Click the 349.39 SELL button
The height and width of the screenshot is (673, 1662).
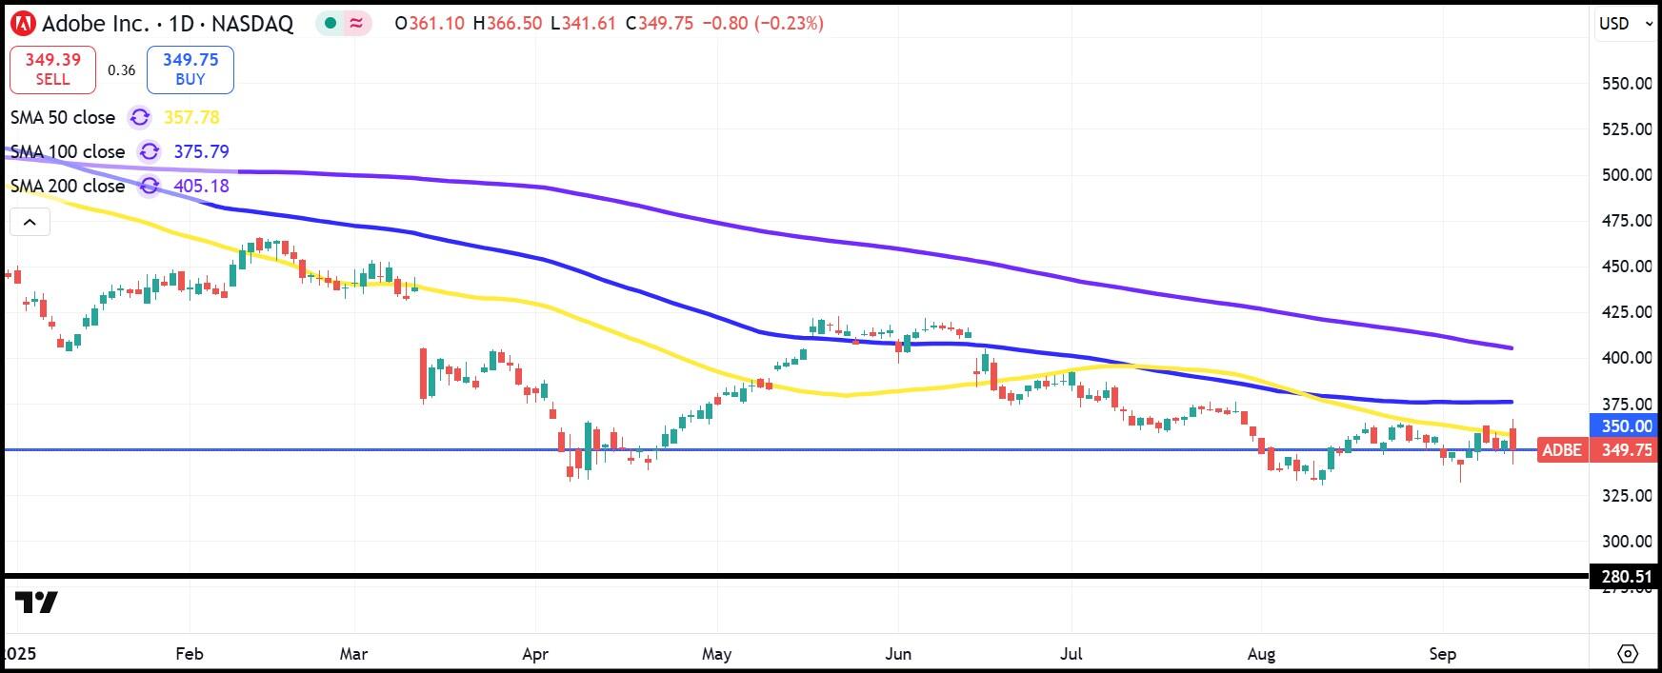[52, 69]
